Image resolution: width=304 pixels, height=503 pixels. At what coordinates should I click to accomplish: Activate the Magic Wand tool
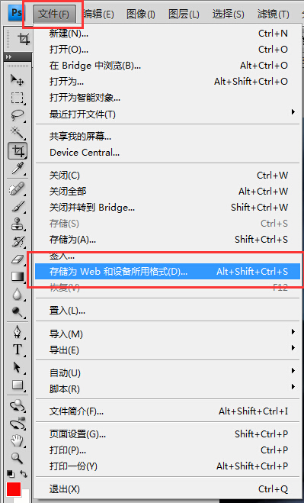(18, 133)
